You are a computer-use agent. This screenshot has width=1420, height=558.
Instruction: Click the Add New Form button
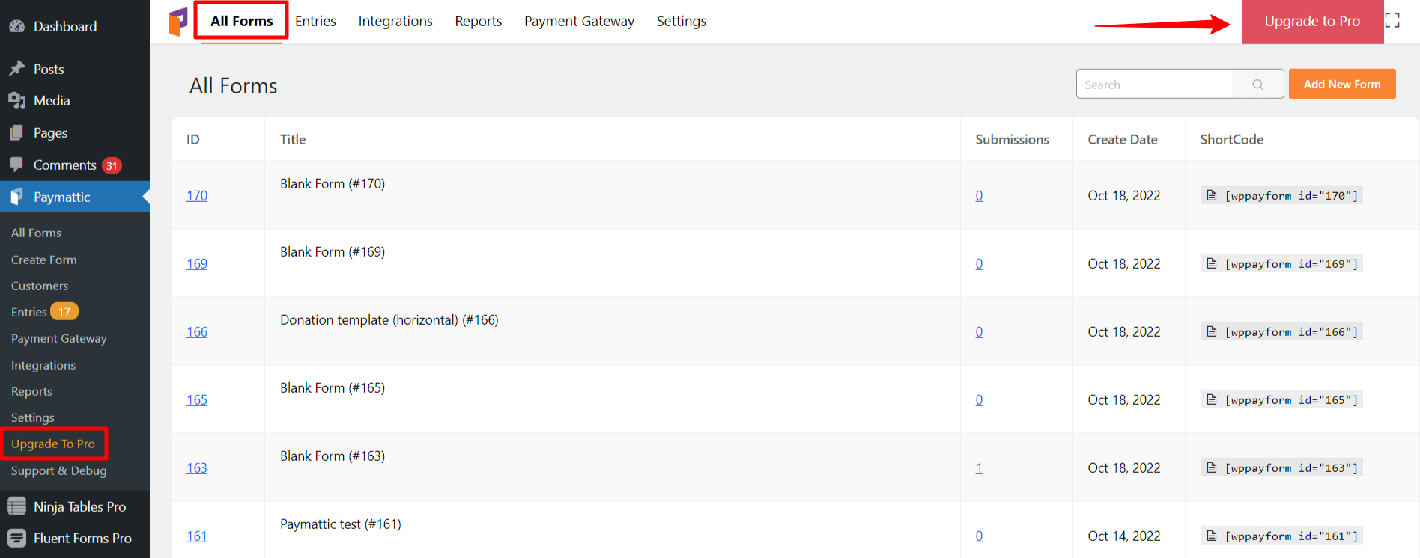point(1342,84)
